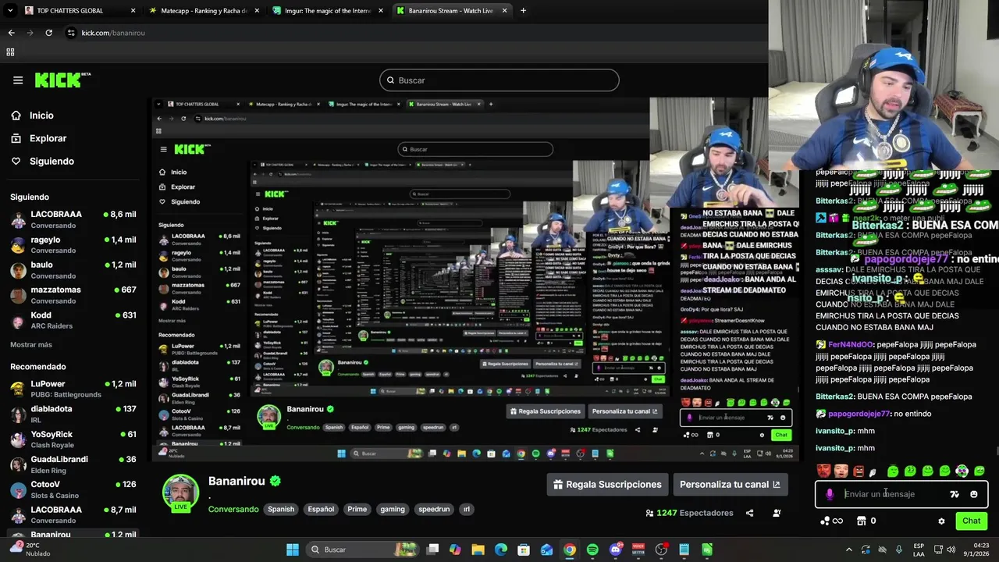Insert the headphones green emote
Screen dimensions: 999x562
point(962,471)
